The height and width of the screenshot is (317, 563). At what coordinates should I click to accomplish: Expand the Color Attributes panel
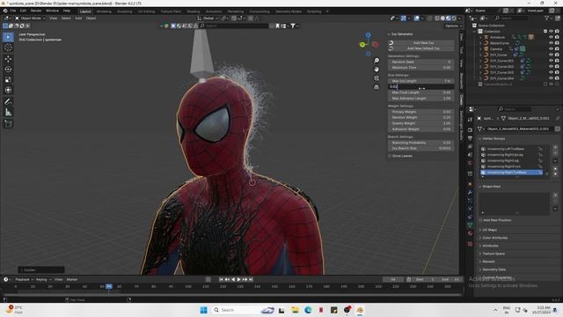(494, 238)
